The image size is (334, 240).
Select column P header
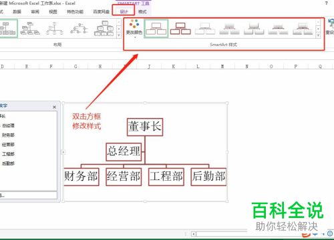tap(296, 66)
